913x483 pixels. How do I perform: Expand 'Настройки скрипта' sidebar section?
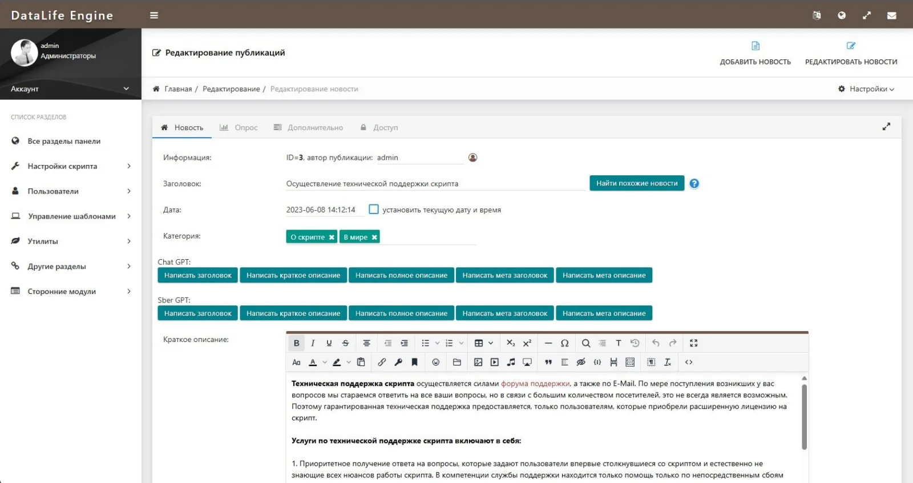click(x=71, y=166)
